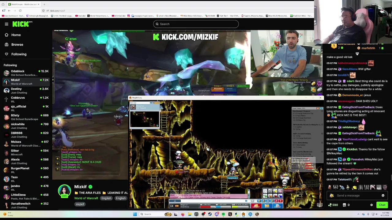Open Odablock's channel from following list
This screenshot has height=220, width=392.
[26, 73]
